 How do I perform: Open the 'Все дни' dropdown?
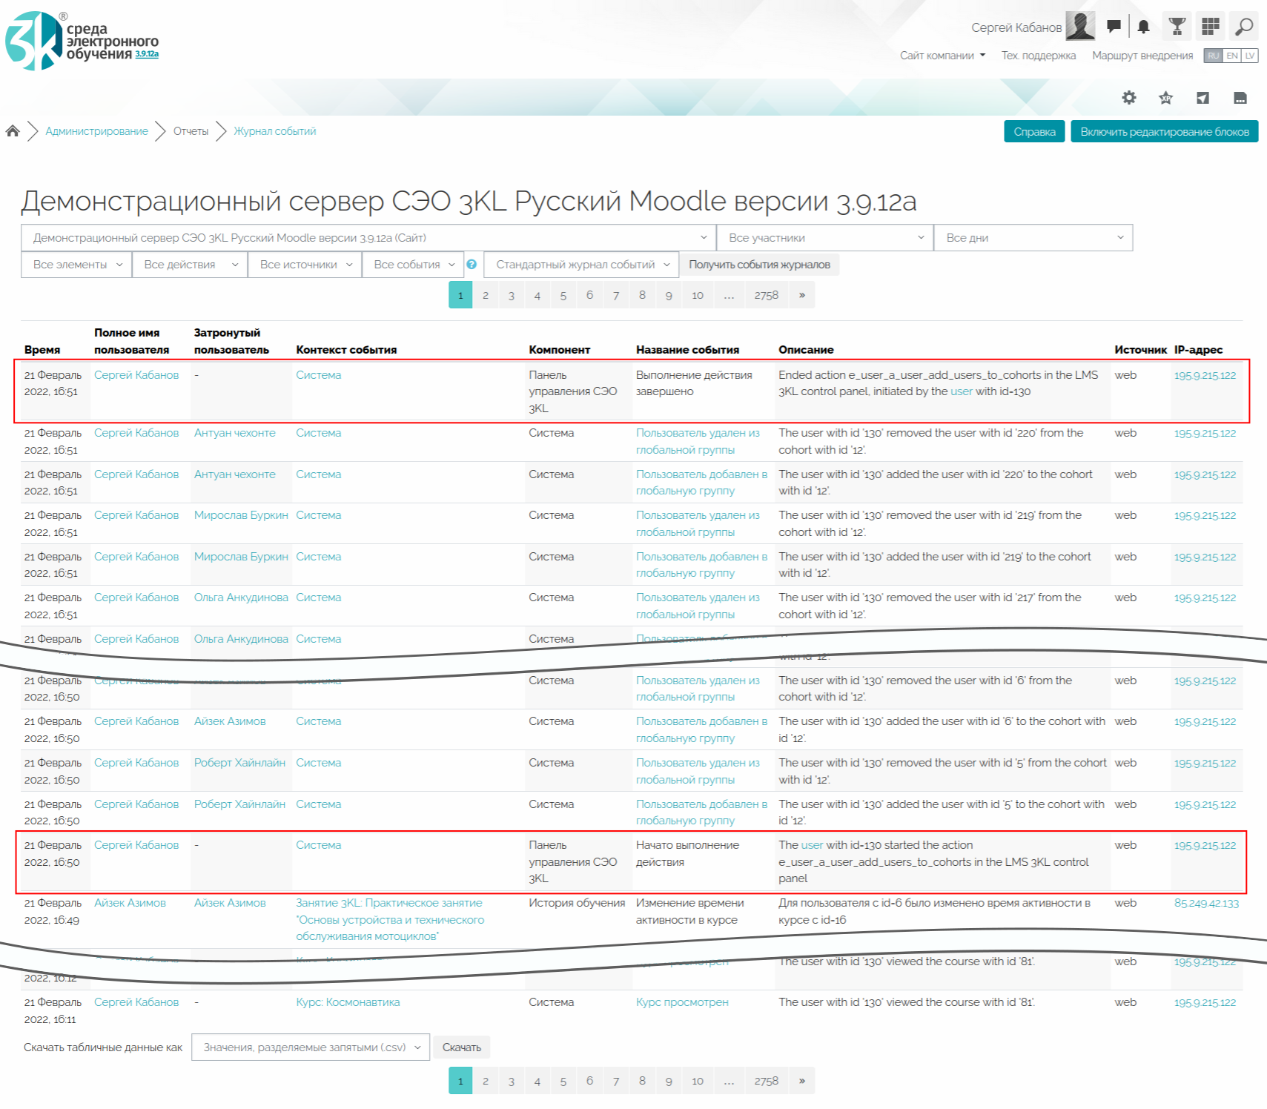pos(1033,238)
